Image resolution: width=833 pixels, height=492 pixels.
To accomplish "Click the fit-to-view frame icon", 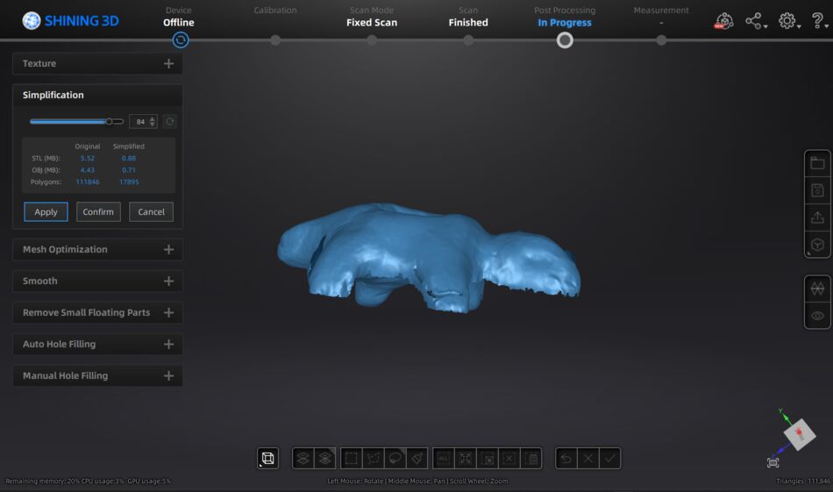I will (772, 463).
